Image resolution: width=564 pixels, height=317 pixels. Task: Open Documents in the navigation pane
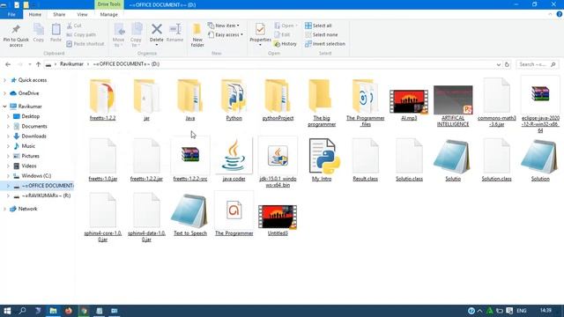30,126
